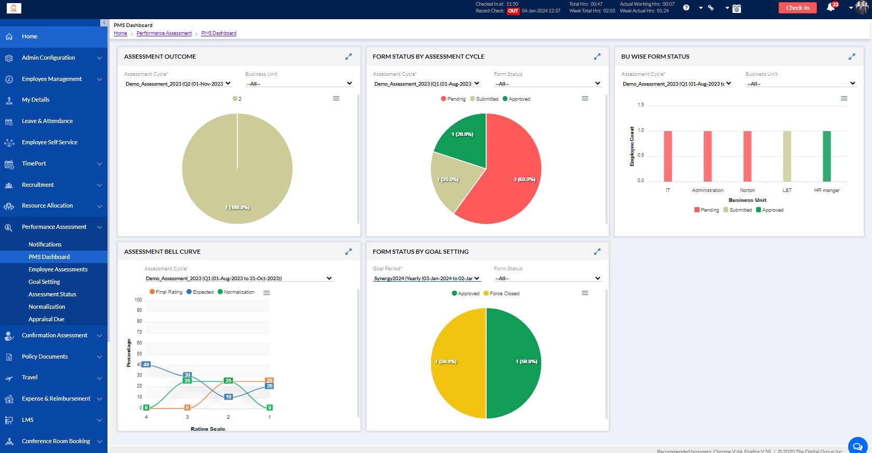Image resolution: width=872 pixels, height=453 pixels.
Task: Open the Goal Period dropdown
Action: 426,279
